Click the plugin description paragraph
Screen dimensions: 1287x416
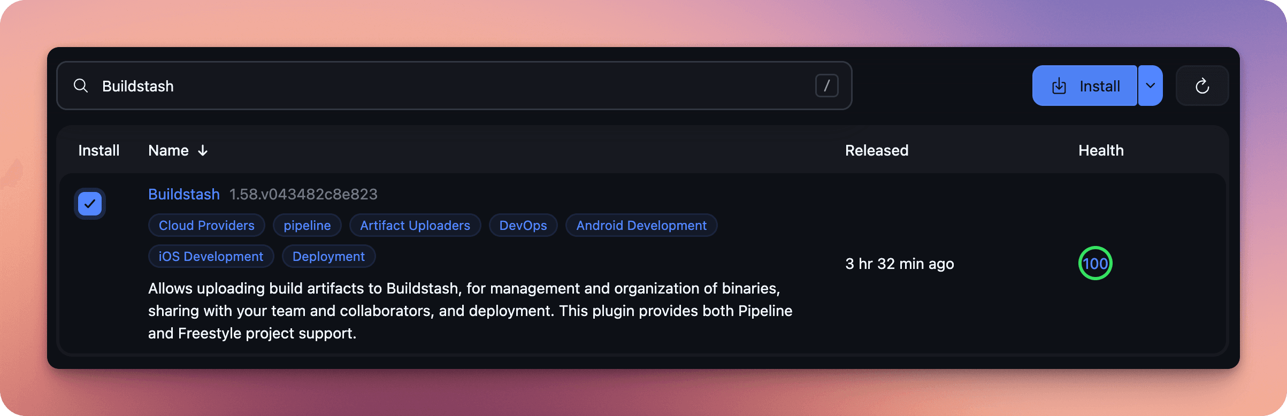coord(470,311)
